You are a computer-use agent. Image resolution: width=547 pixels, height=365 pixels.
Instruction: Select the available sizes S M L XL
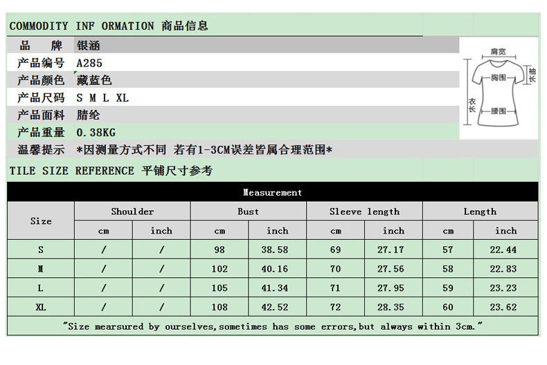[x=102, y=97]
